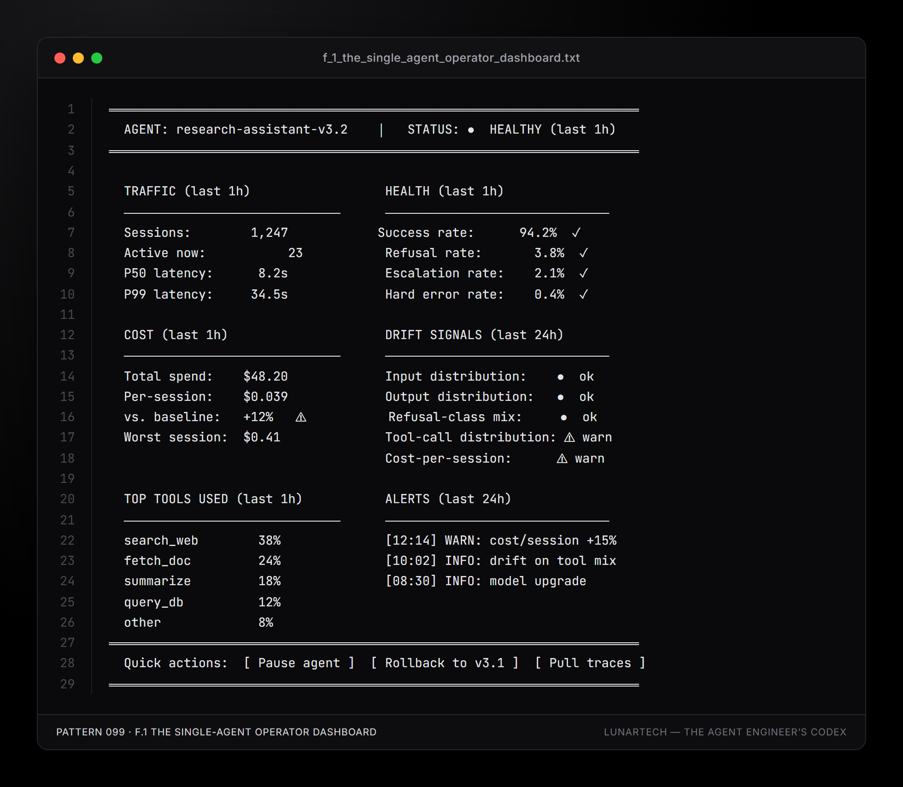Click the agent name research-assistant-v3.2

coord(262,129)
